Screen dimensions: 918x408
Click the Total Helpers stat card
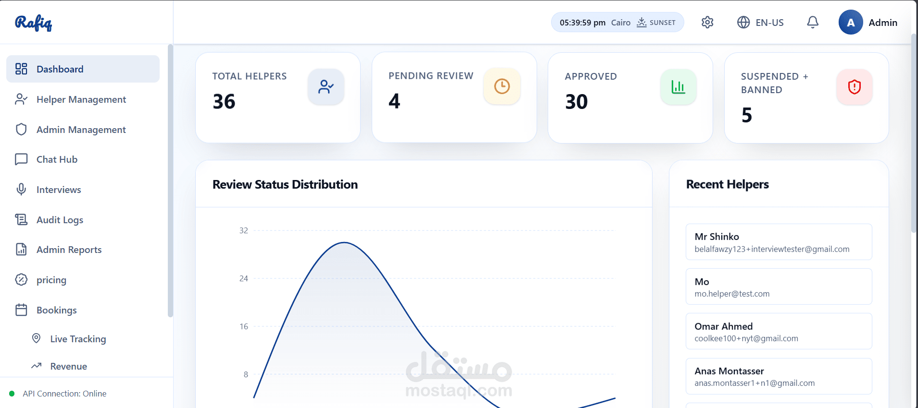278,97
